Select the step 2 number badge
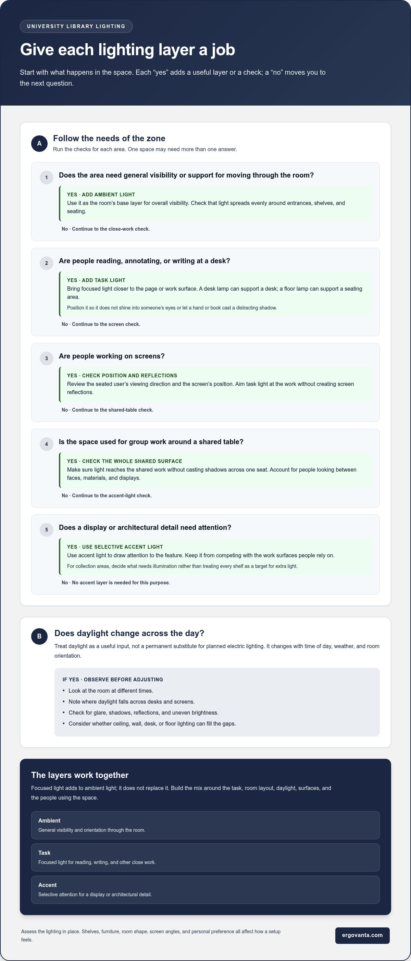The image size is (411, 961). 47,263
